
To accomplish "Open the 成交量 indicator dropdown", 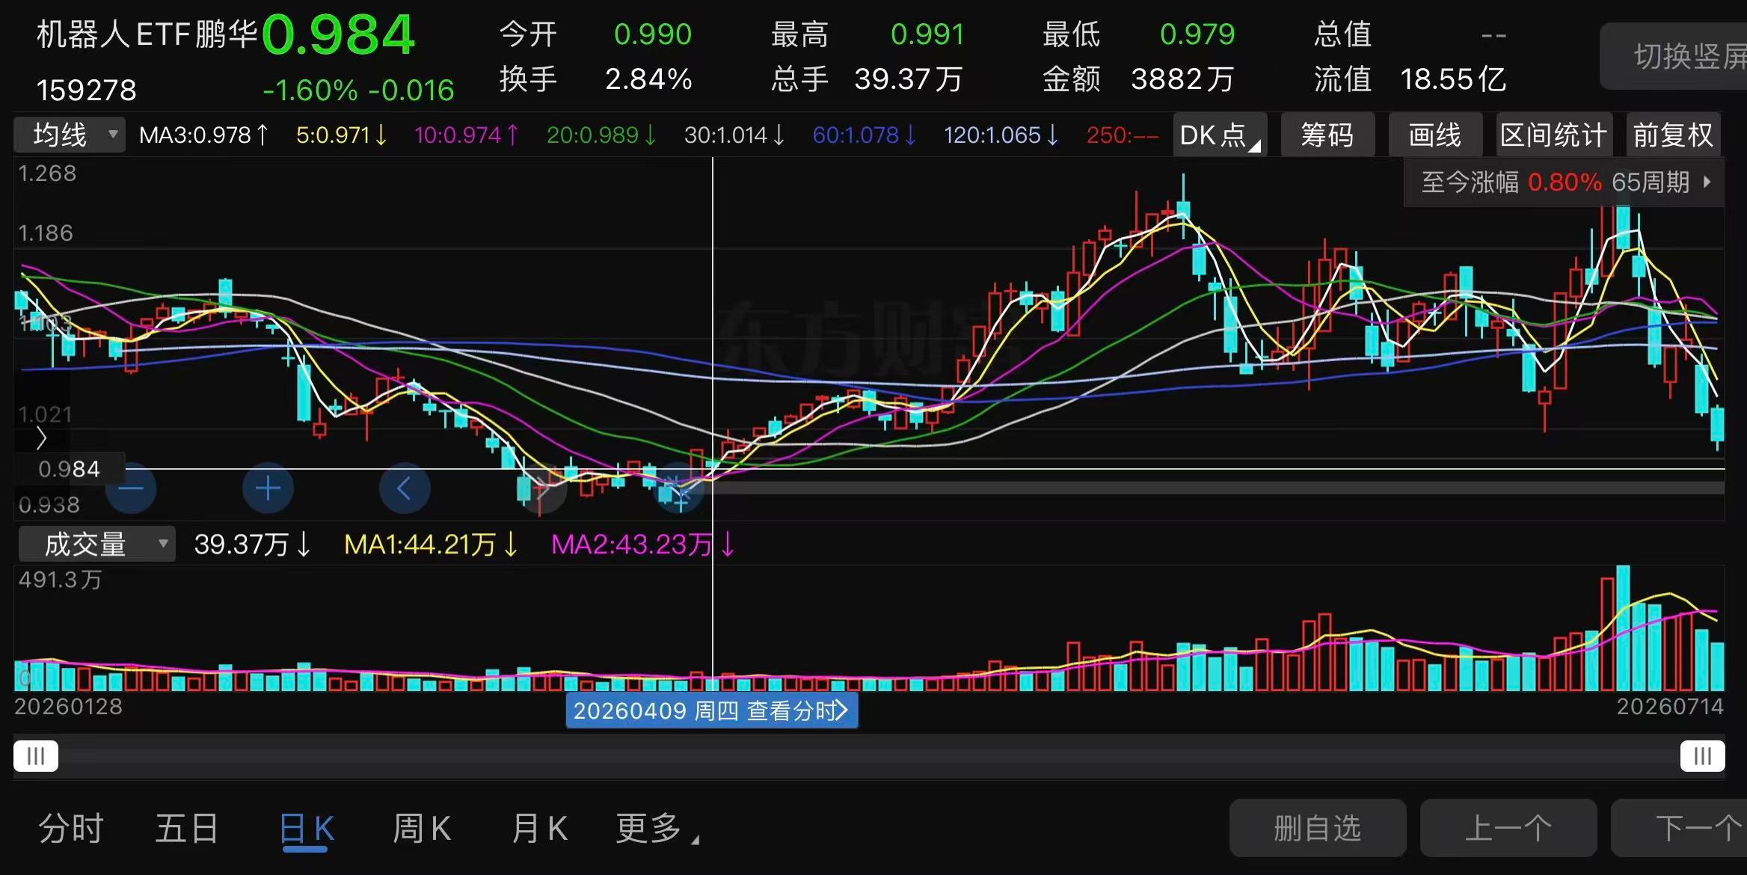I will click(x=97, y=544).
